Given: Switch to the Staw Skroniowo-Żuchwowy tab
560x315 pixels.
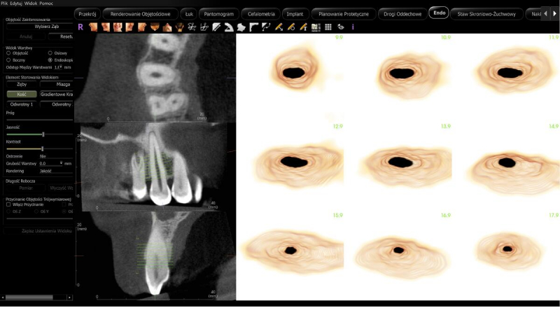Looking at the screenshot, I should point(486,14).
